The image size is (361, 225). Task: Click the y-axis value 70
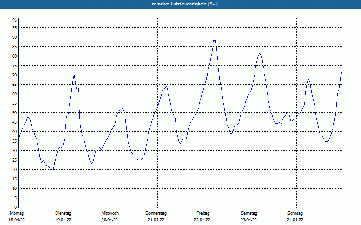coord(14,75)
